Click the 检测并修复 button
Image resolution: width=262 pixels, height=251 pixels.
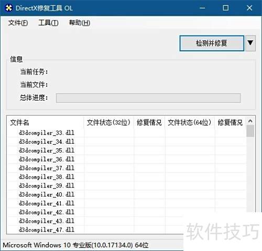point(212,43)
